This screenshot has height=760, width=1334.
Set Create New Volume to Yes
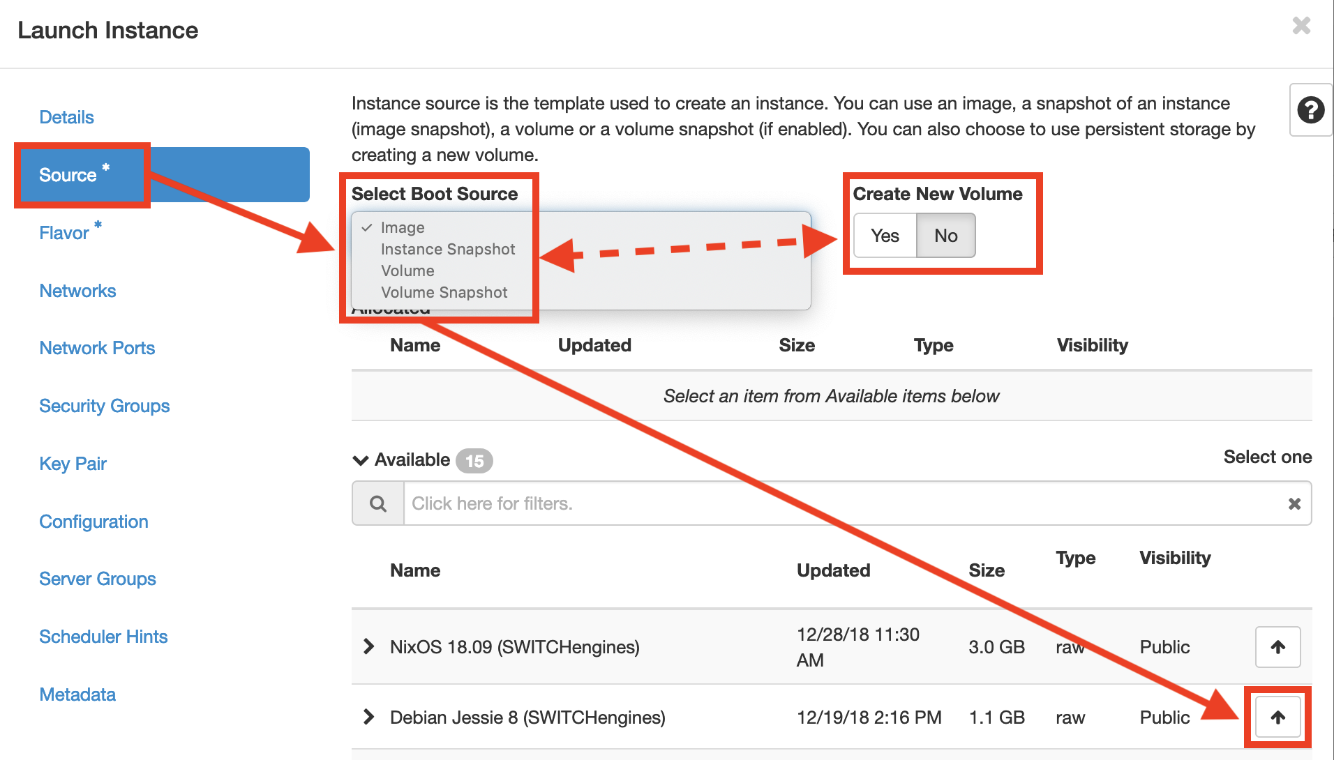[x=884, y=236]
